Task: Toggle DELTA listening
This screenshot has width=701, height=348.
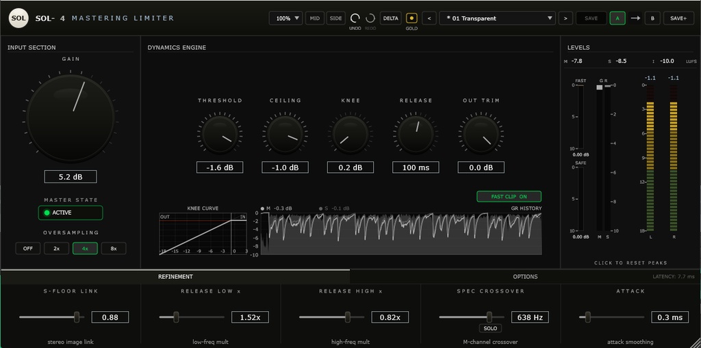Action: tap(390, 18)
